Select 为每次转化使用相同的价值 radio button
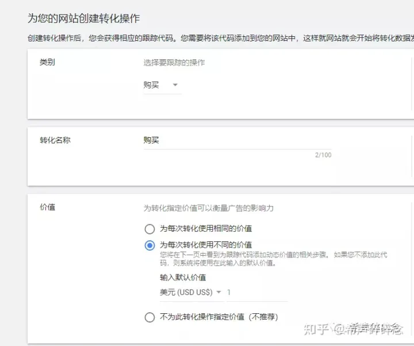The width and height of the screenshot is (414, 346). (x=149, y=229)
